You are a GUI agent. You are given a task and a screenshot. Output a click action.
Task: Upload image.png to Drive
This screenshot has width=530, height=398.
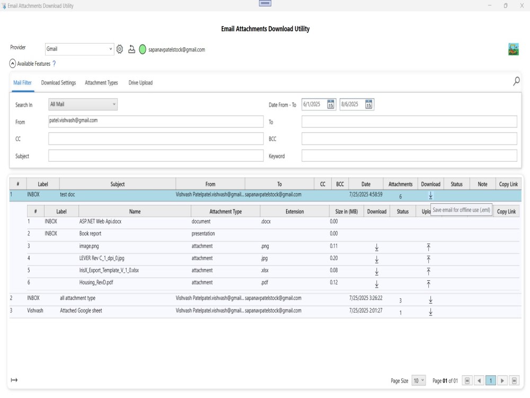(428, 247)
